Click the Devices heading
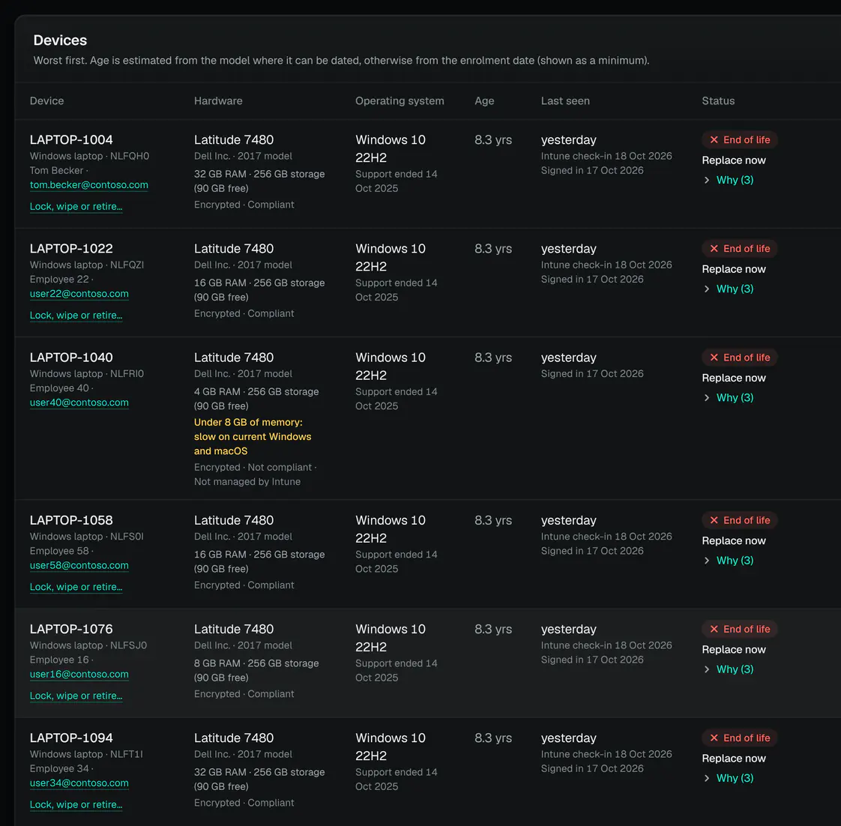Screen dimensions: 841x826 tap(60, 40)
